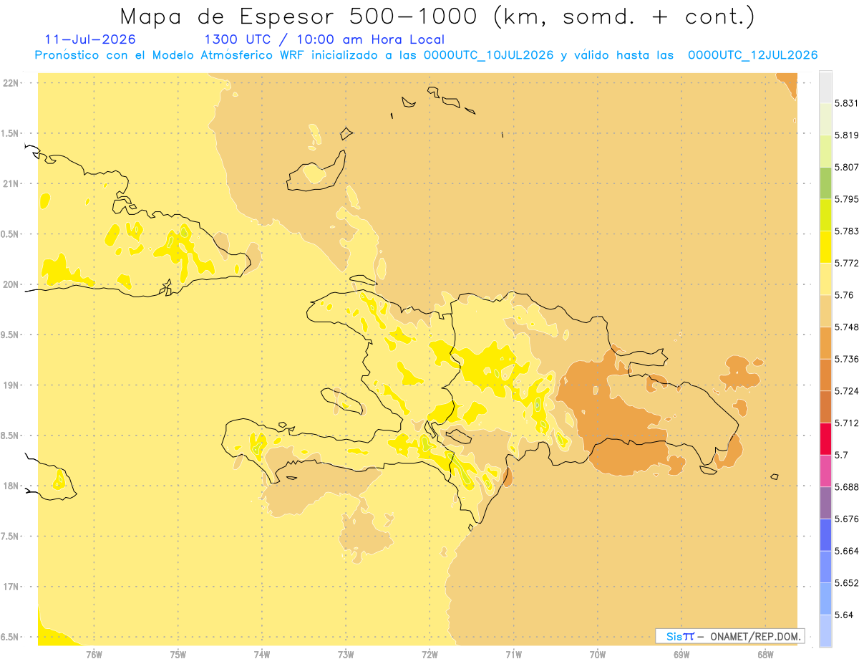Click the red colorbar segment between 5.712 and 5.7
Screen dimensions: 859x664
click(825, 438)
